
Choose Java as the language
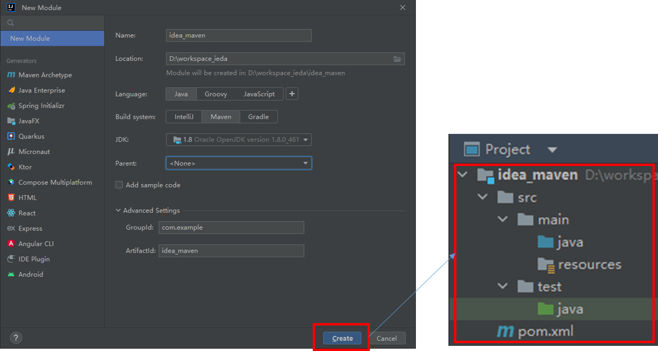(181, 94)
